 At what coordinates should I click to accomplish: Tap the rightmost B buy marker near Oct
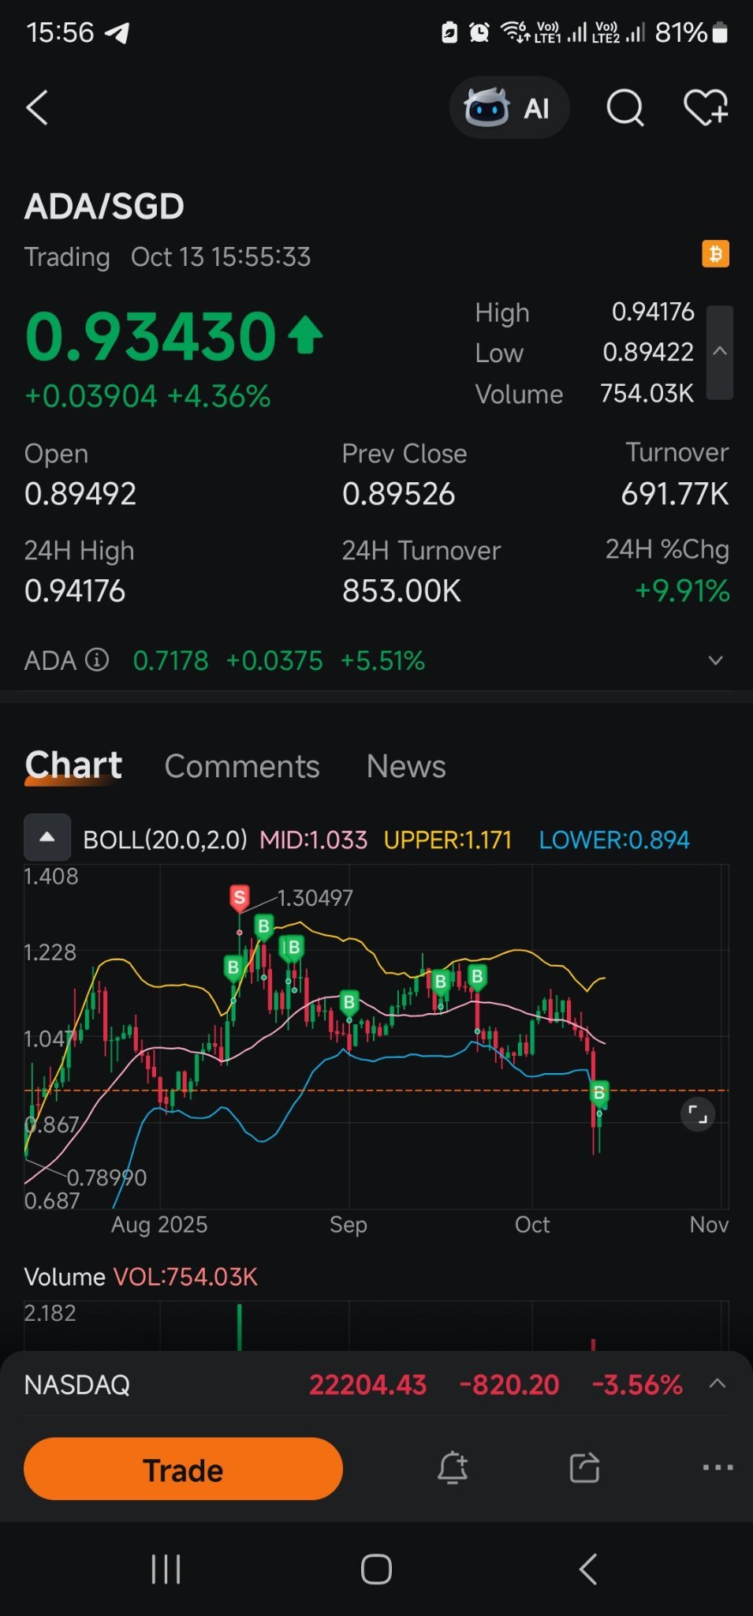tap(599, 1093)
